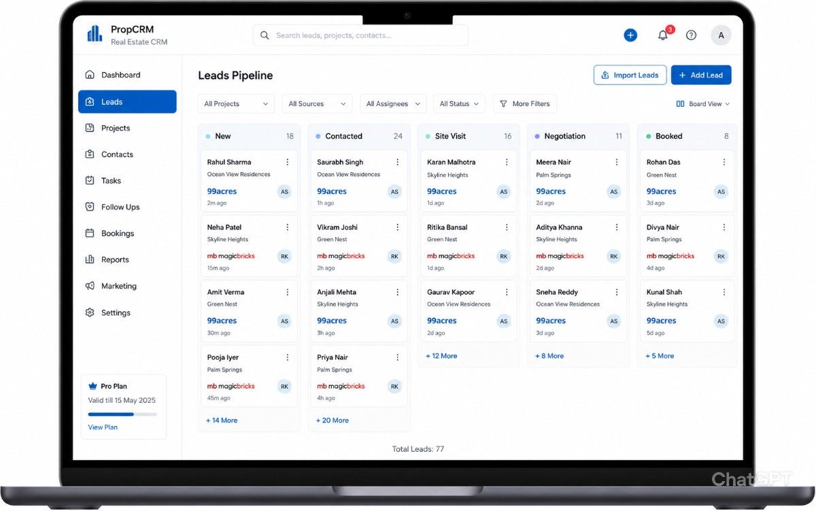
Task: Show +12 More leads in Site Visit column
Action: click(x=441, y=356)
